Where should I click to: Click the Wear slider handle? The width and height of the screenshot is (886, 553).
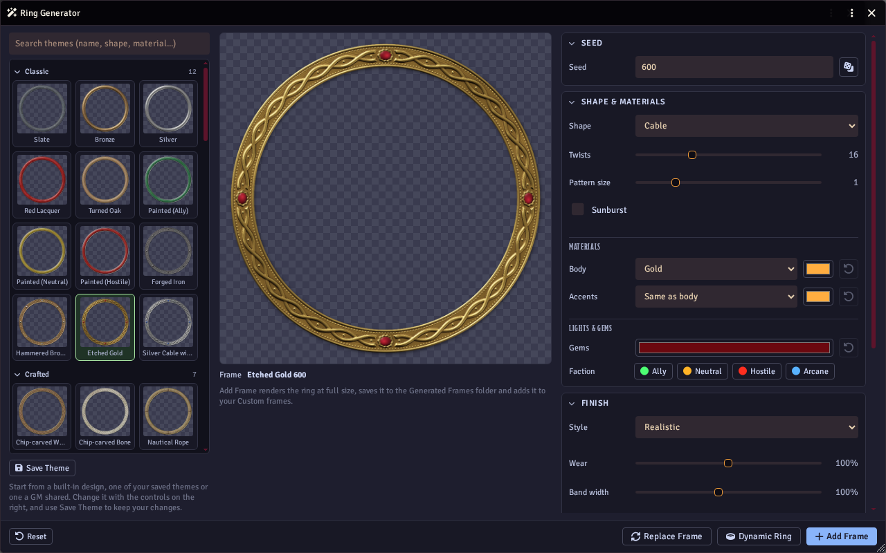[x=728, y=463]
